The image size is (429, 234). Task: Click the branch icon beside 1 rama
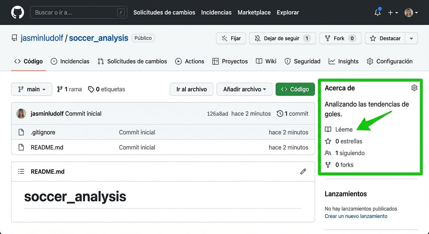[x=60, y=89]
